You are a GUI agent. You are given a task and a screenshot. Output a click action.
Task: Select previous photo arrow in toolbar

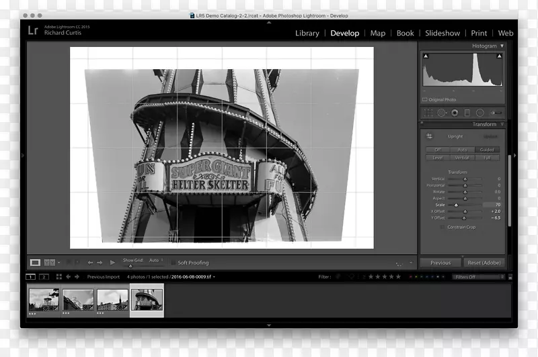click(x=90, y=262)
